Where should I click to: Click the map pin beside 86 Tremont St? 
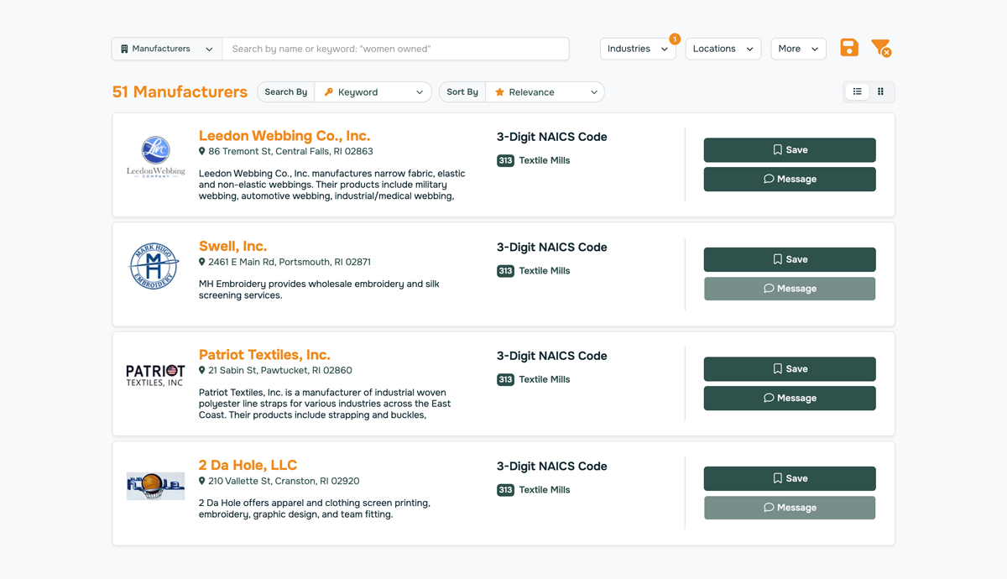point(201,152)
